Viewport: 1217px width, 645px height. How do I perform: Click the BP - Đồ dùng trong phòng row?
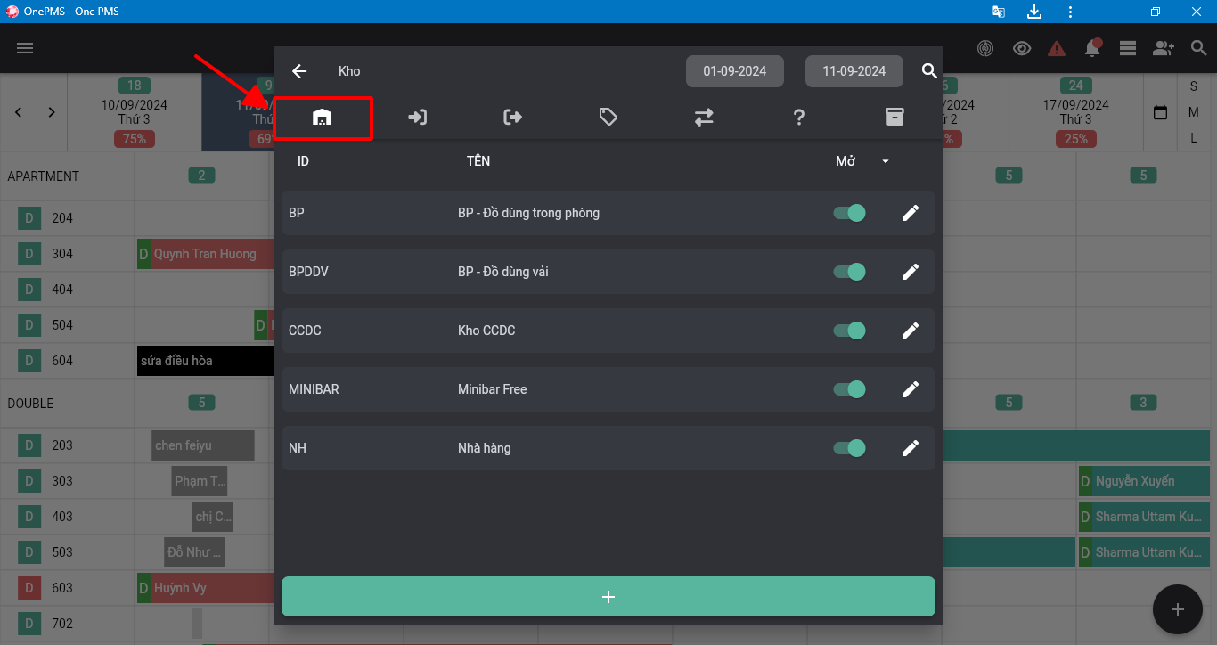tap(608, 213)
